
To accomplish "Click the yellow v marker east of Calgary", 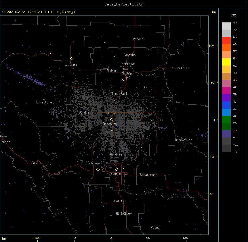I will point(123,168).
